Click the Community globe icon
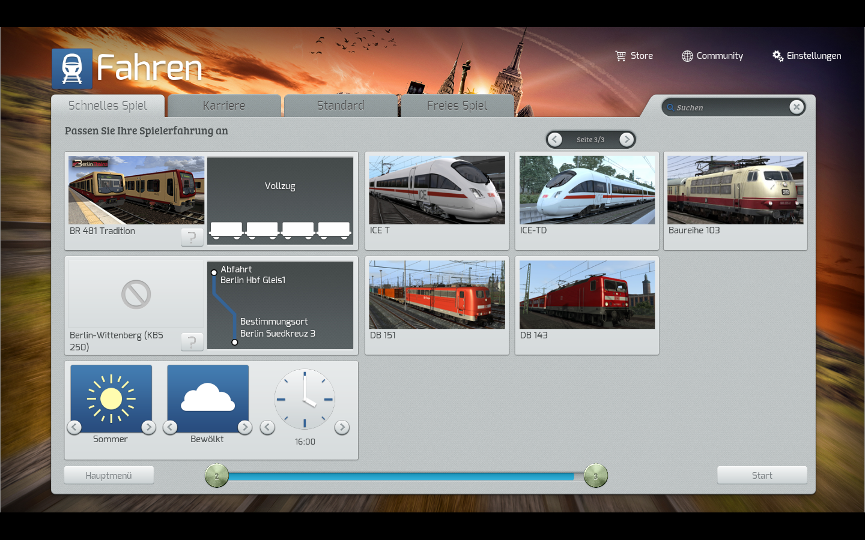This screenshot has height=540, width=865. 687,56
